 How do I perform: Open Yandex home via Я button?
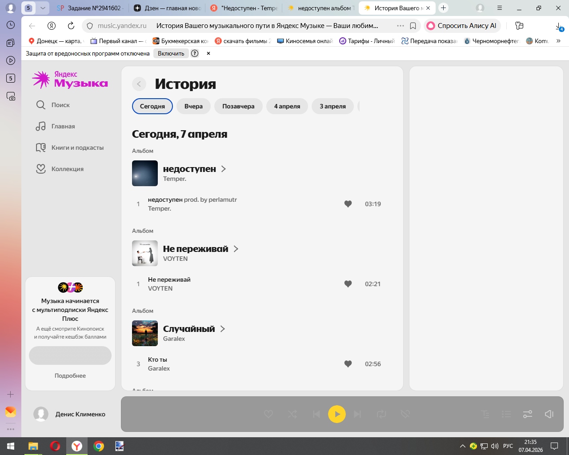coord(52,26)
